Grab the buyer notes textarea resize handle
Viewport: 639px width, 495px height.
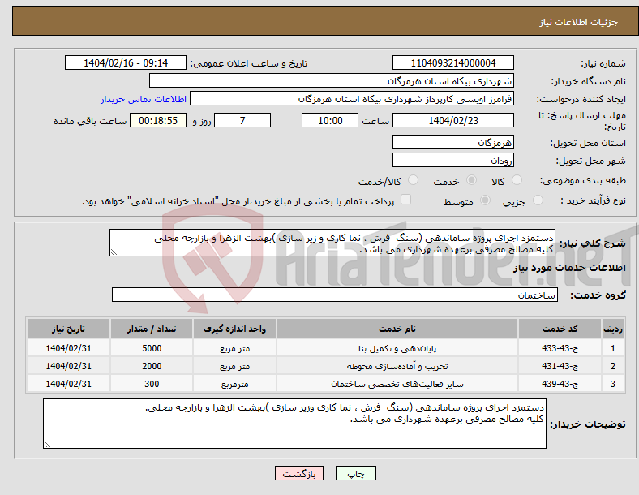point(47,445)
